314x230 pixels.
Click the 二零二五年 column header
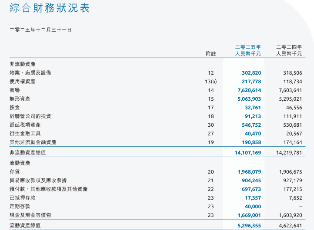coord(248,47)
